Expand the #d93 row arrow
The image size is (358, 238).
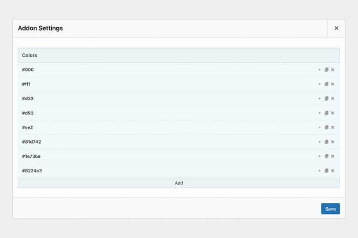tap(320, 113)
